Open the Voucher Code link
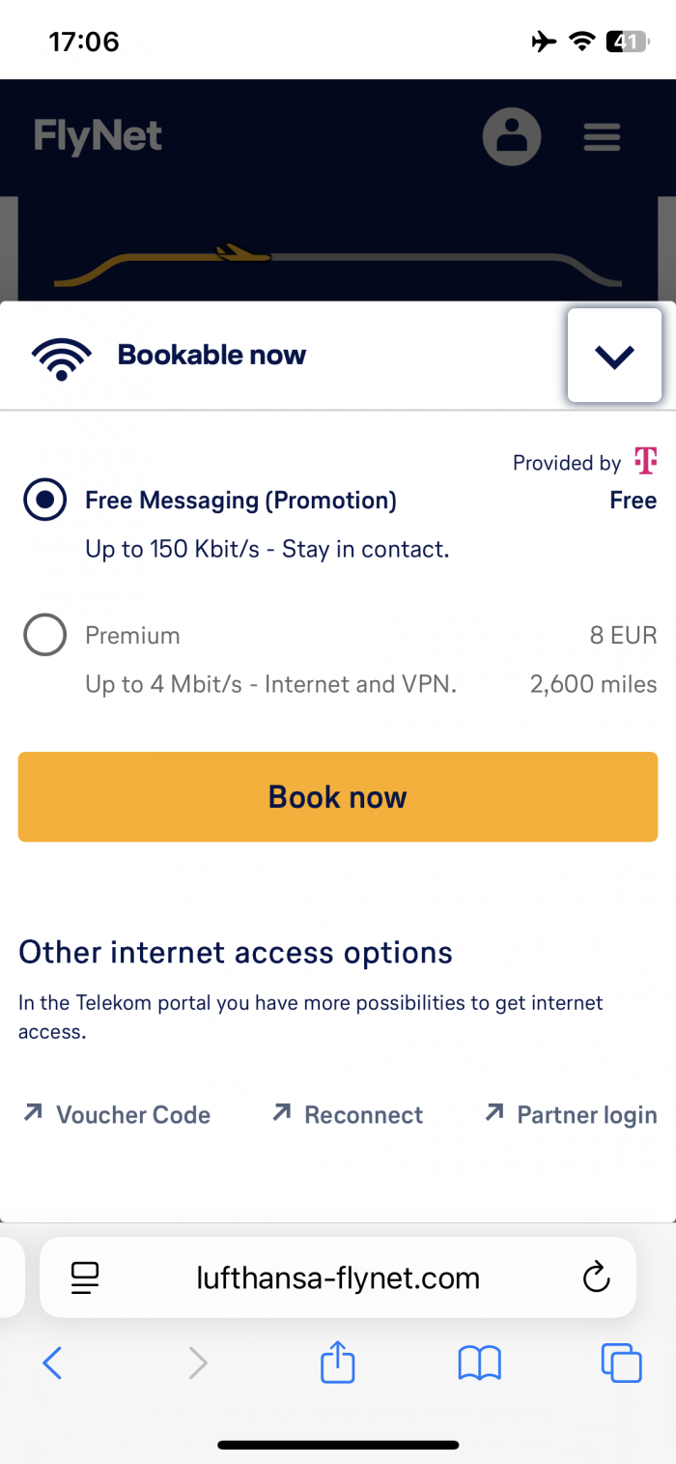This screenshot has height=1464, width=676. [117, 1114]
